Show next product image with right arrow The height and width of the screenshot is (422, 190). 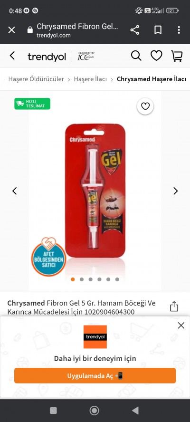coord(175,191)
